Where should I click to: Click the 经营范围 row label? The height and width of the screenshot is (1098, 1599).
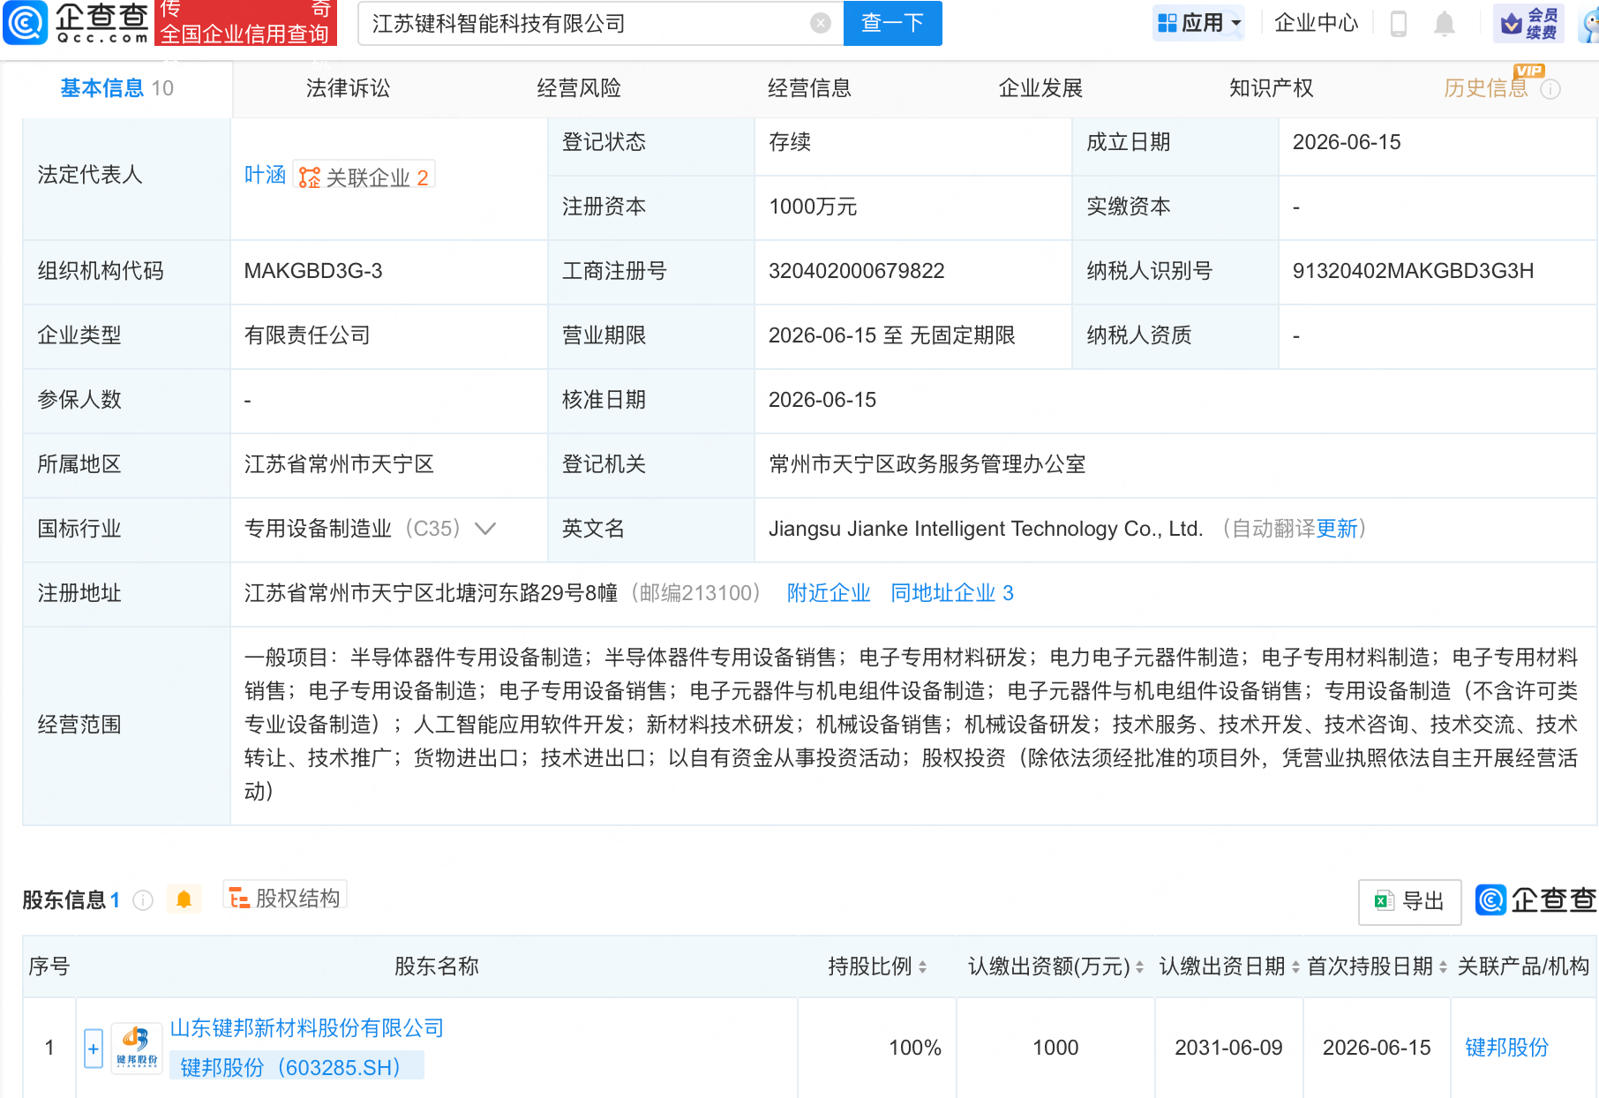click(79, 725)
